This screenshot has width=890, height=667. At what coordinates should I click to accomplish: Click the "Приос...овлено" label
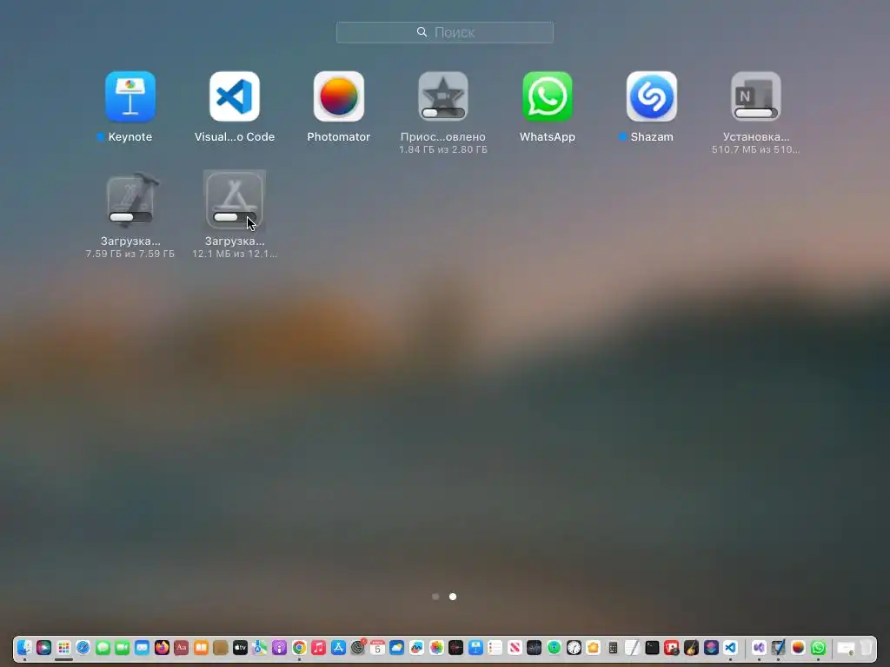(443, 136)
